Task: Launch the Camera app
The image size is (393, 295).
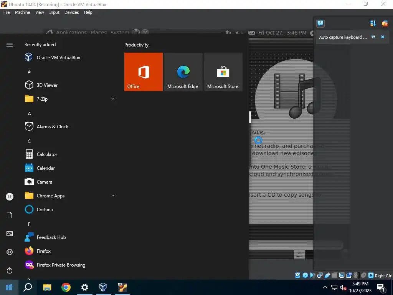Action: click(x=69, y=182)
